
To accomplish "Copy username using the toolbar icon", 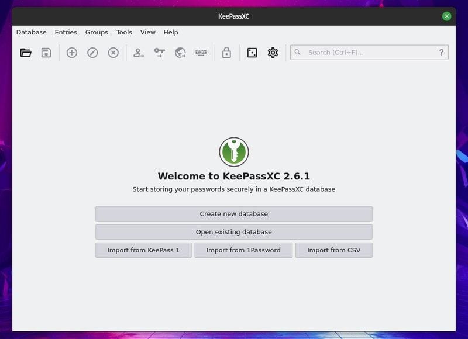I will (139, 53).
